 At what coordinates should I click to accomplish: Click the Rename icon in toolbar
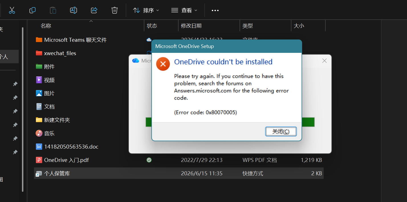[x=74, y=11]
